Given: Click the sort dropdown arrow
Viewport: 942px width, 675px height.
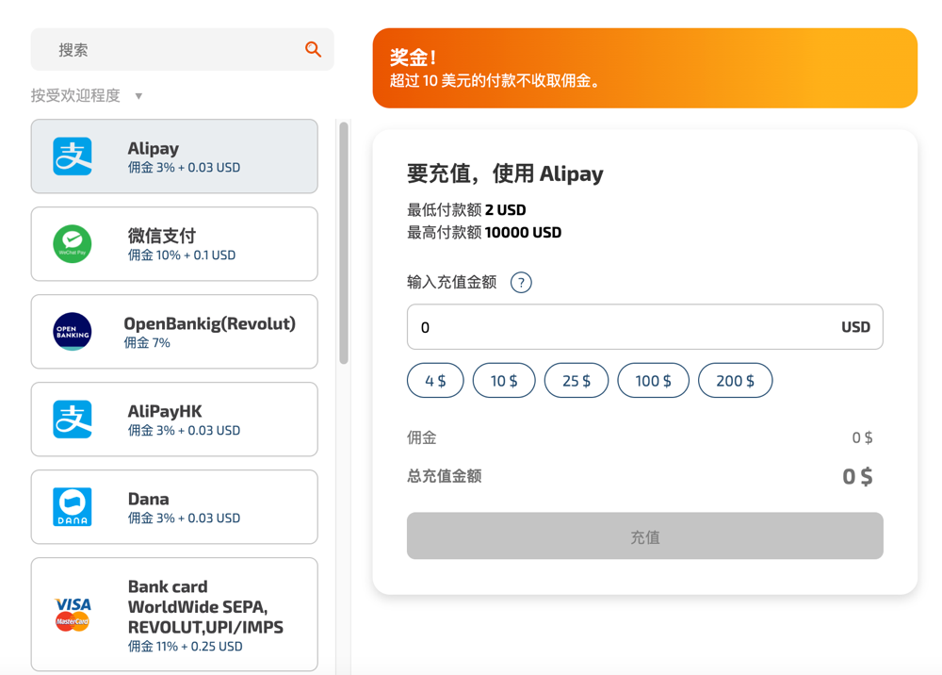Looking at the screenshot, I should click(x=138, y=96).
